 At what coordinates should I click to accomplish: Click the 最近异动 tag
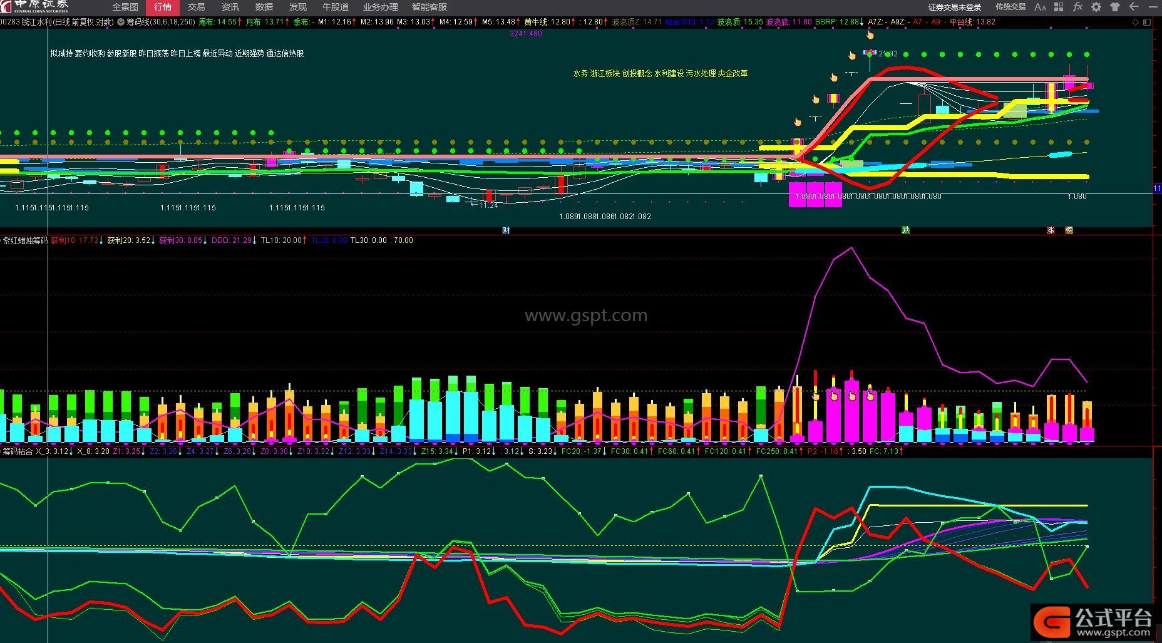point(217,54)
